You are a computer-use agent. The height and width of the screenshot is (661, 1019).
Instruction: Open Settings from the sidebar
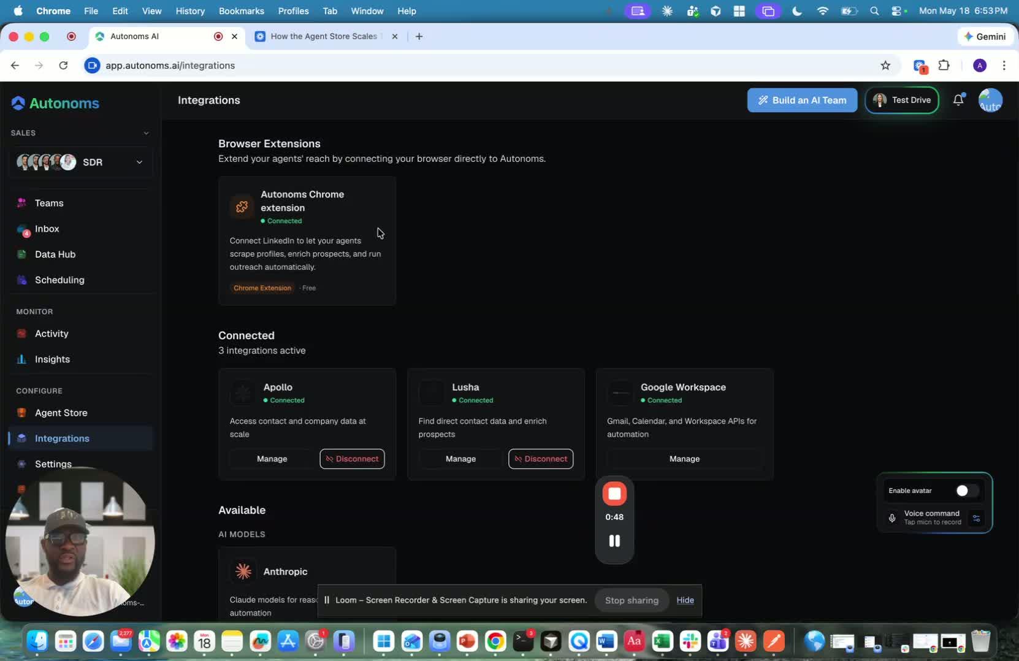tap(53, 464)
